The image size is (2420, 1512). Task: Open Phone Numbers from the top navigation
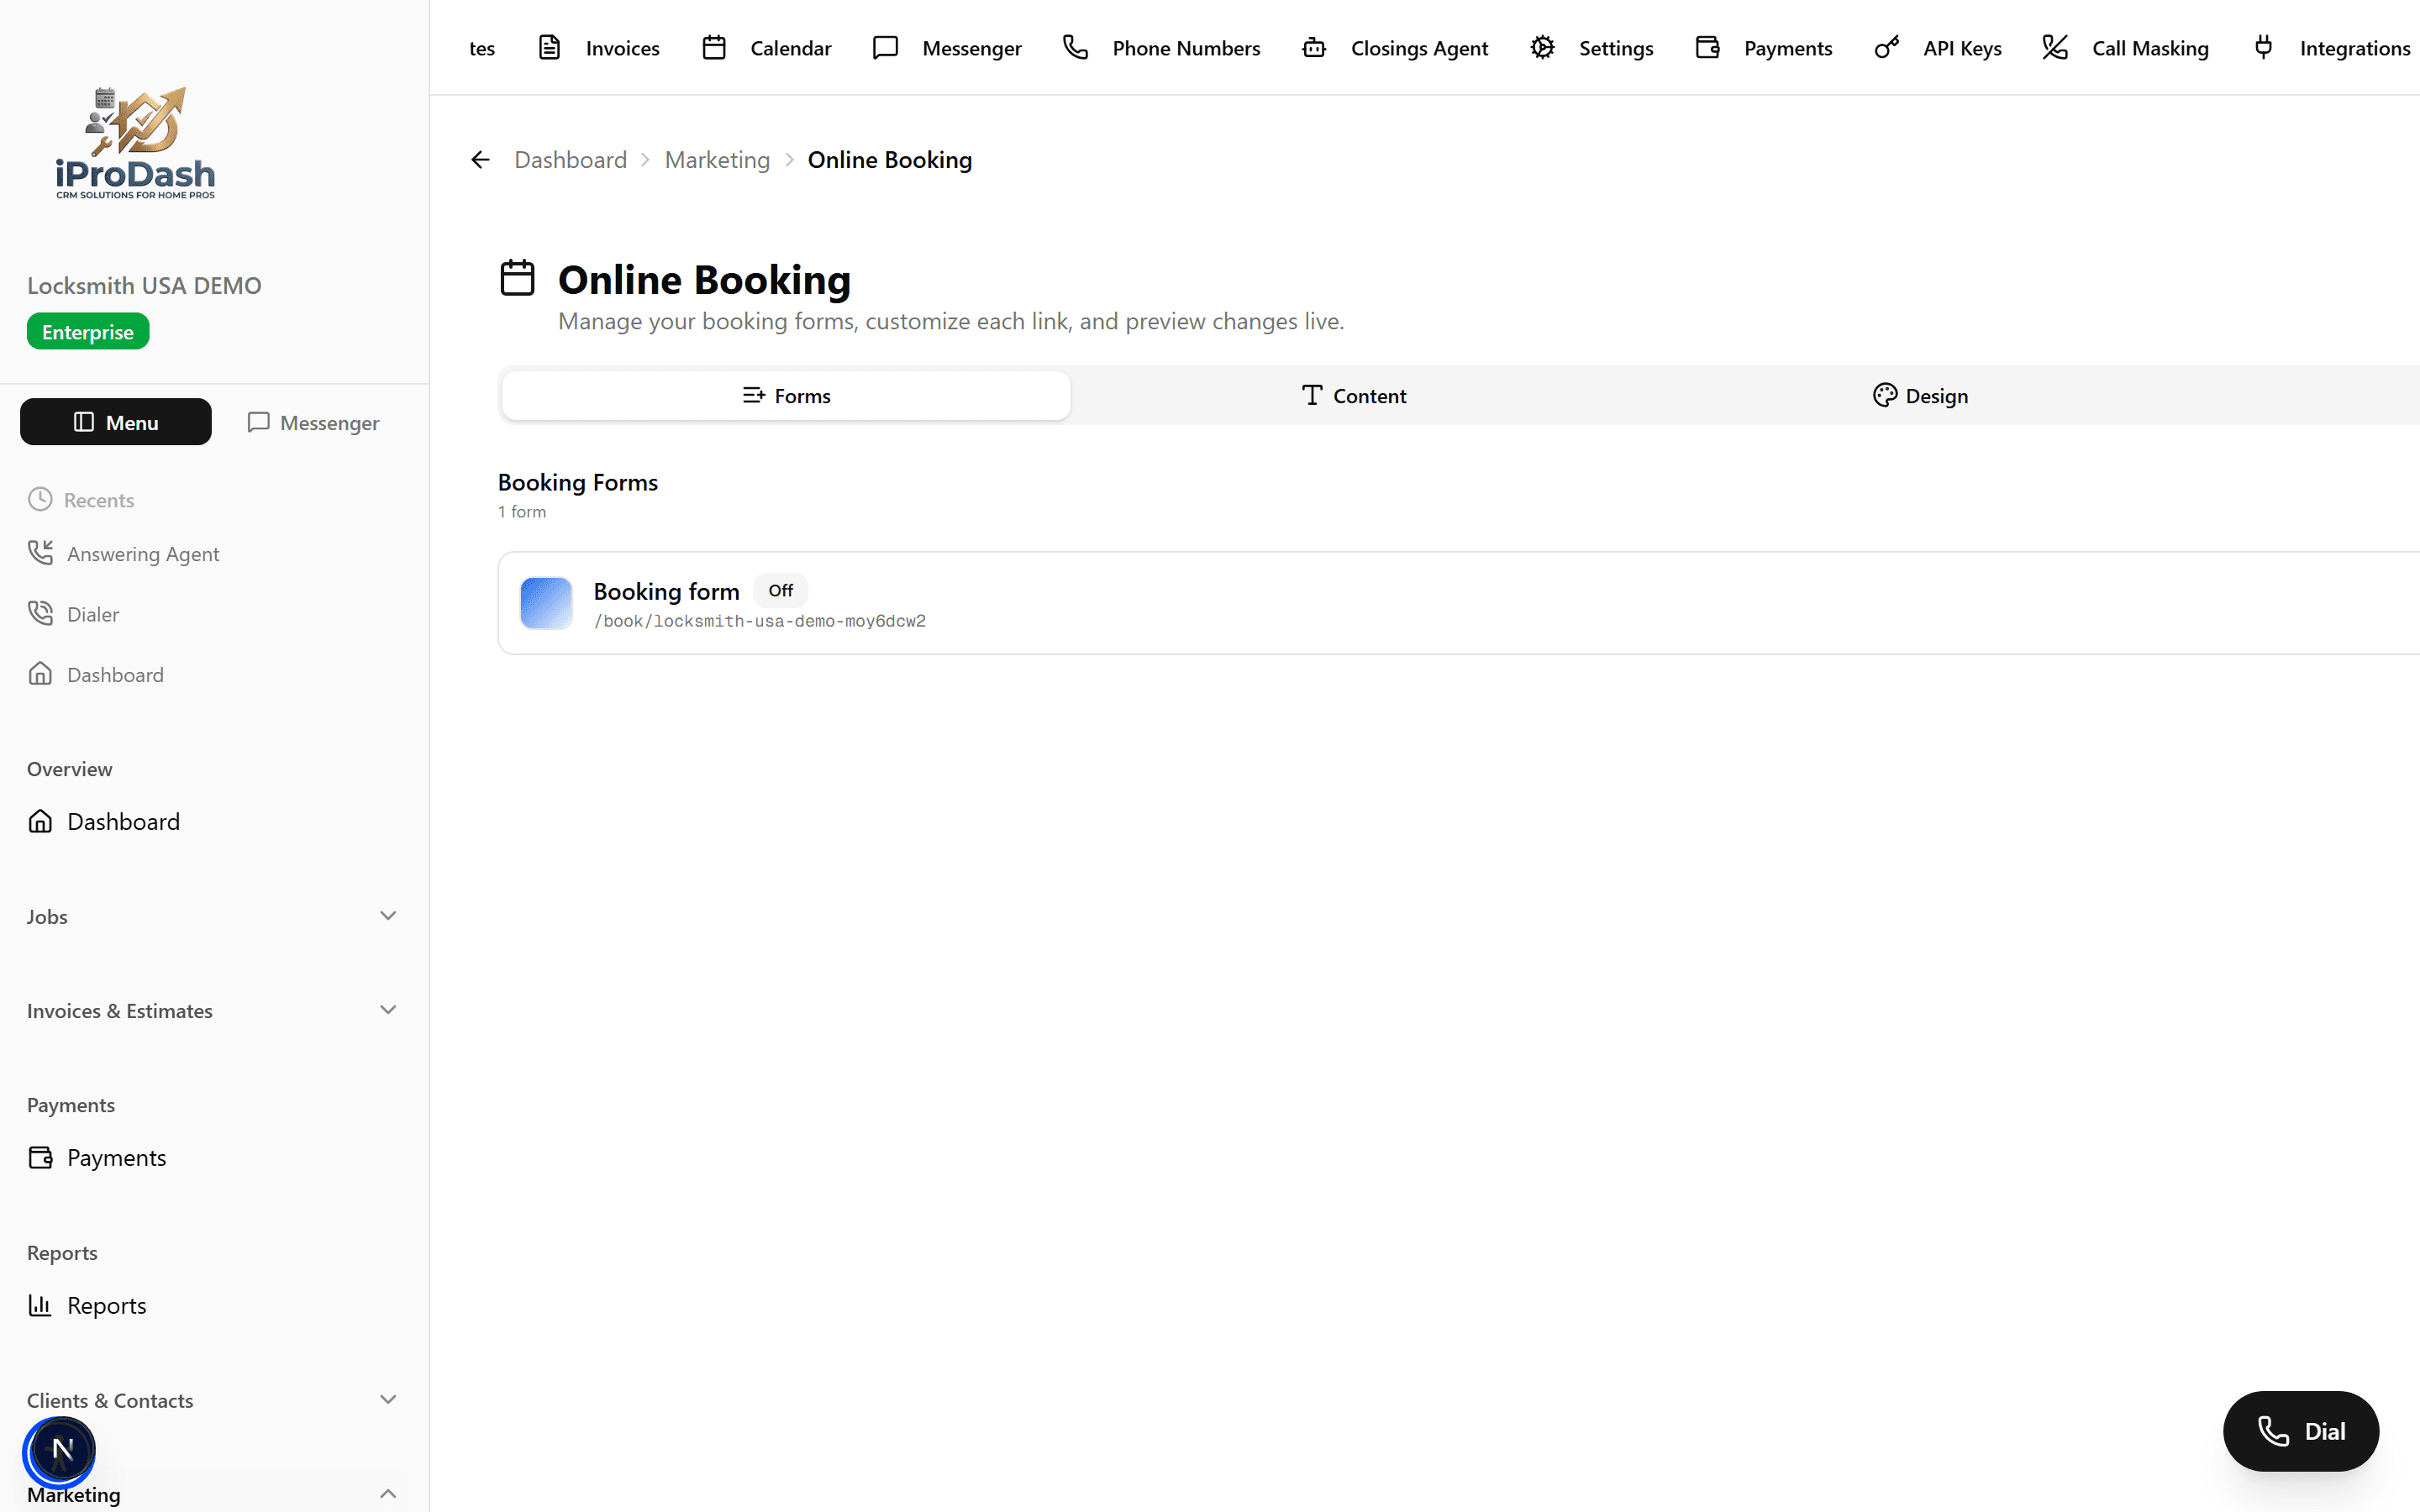(1162, 48)
